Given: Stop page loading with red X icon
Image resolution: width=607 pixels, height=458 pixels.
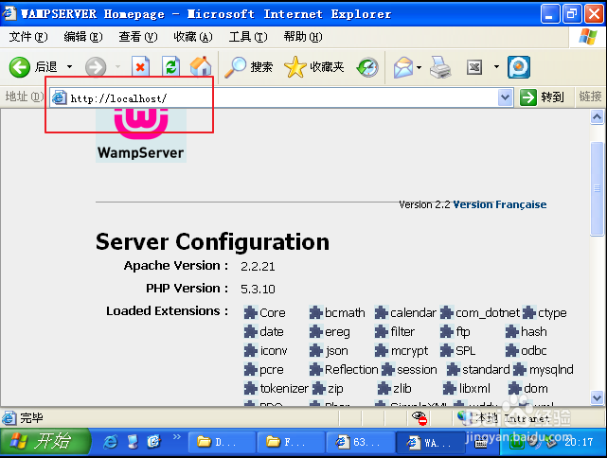Looking at the screenshot, I should (x=140, y=67).
